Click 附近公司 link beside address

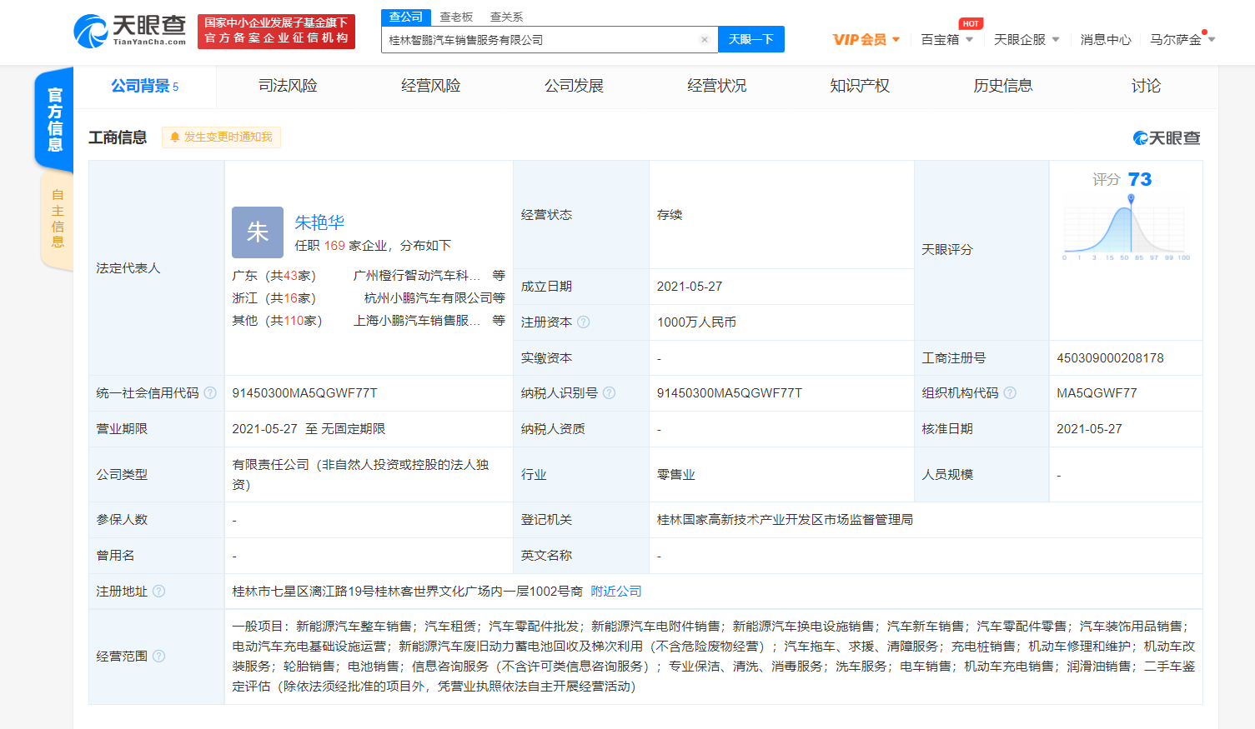coord(616,592)
